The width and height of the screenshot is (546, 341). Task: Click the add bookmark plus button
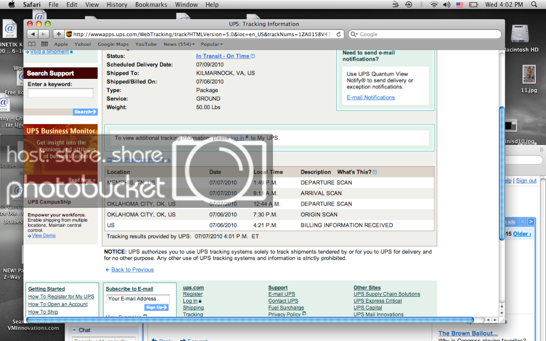(x=59, y=34)
